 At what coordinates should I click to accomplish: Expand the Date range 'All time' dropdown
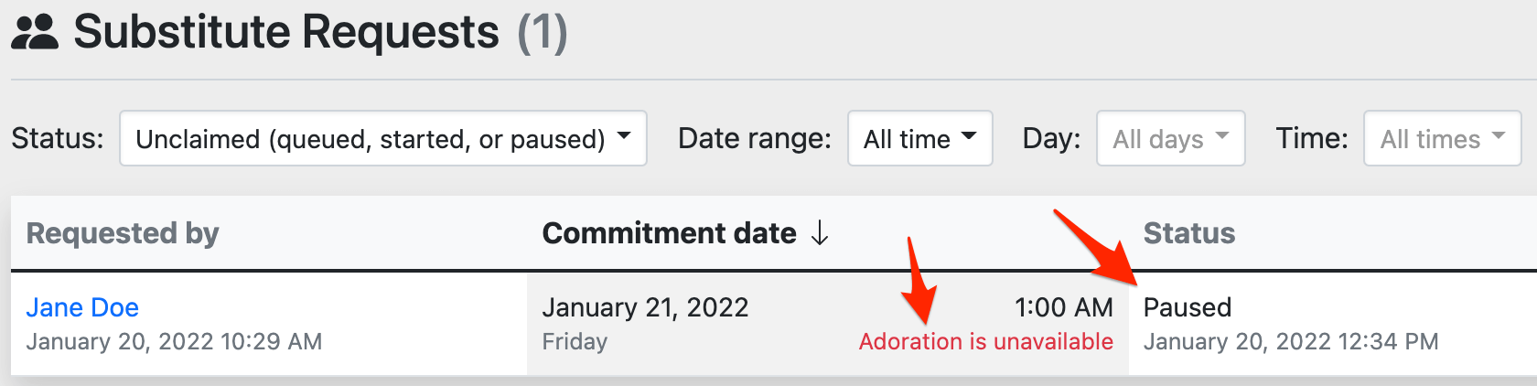pyautogui.click(x=919, y=139)
